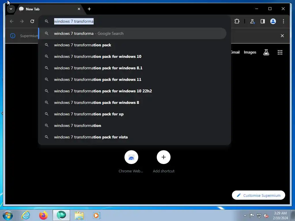The width and height of the screenshot is (295, 221).
Task: Click the Supermium taskbar button
Action: tap(61, 215)
